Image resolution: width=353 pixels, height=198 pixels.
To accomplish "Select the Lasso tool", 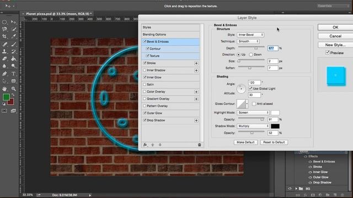I will 4,29.
